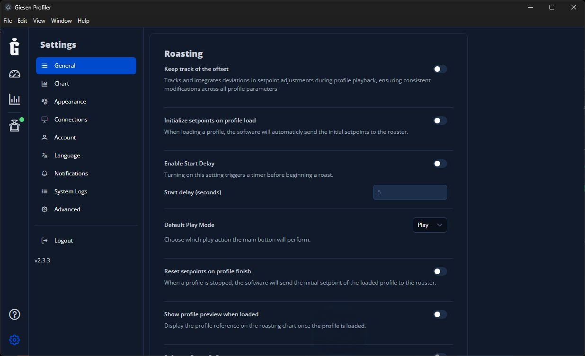585x356 pixels.
Task: Open the Help menu
Action: [x=83, y=21]
